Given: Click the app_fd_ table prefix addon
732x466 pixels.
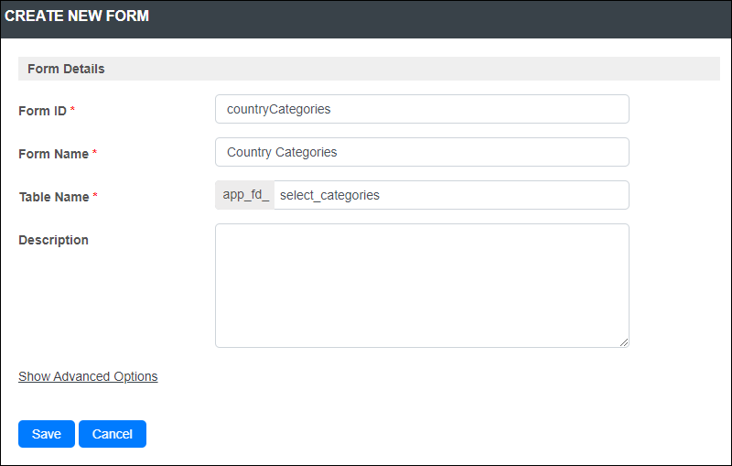Looking at the screenshot, I should 245,195.
